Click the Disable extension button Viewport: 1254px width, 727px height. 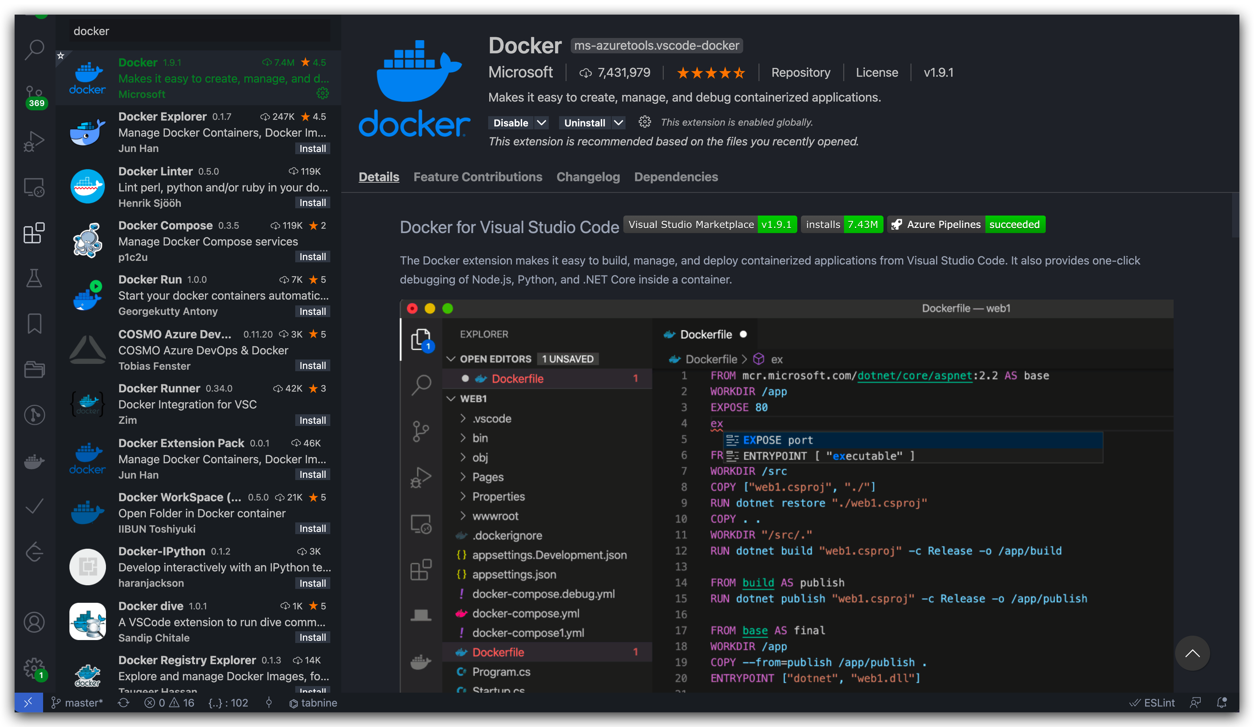pos(510,122)
